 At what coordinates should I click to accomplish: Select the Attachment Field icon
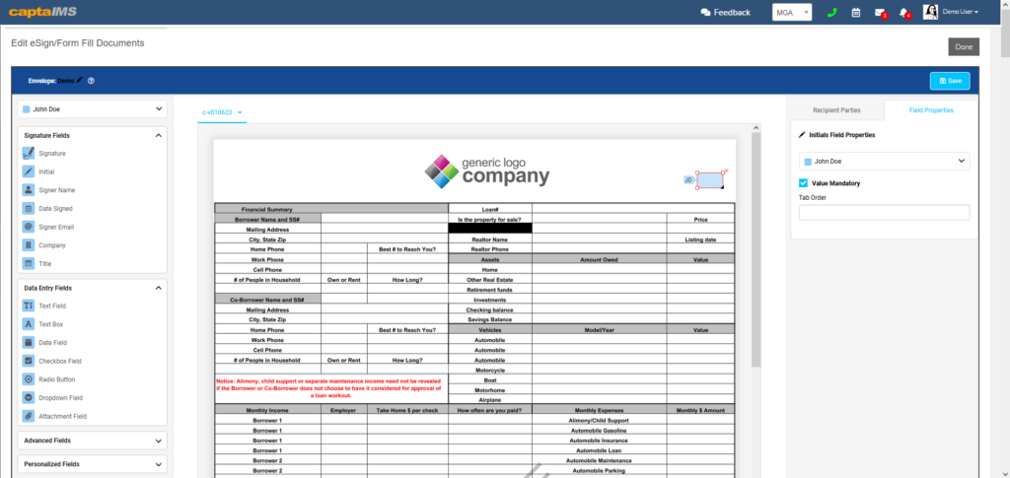[x=28, y=416]
